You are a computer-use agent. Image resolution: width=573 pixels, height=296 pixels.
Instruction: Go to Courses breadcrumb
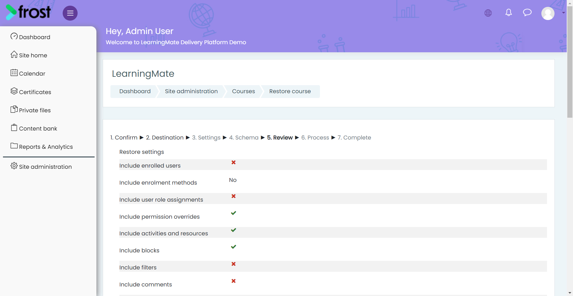pyautogui.click(x=244, y=91)
